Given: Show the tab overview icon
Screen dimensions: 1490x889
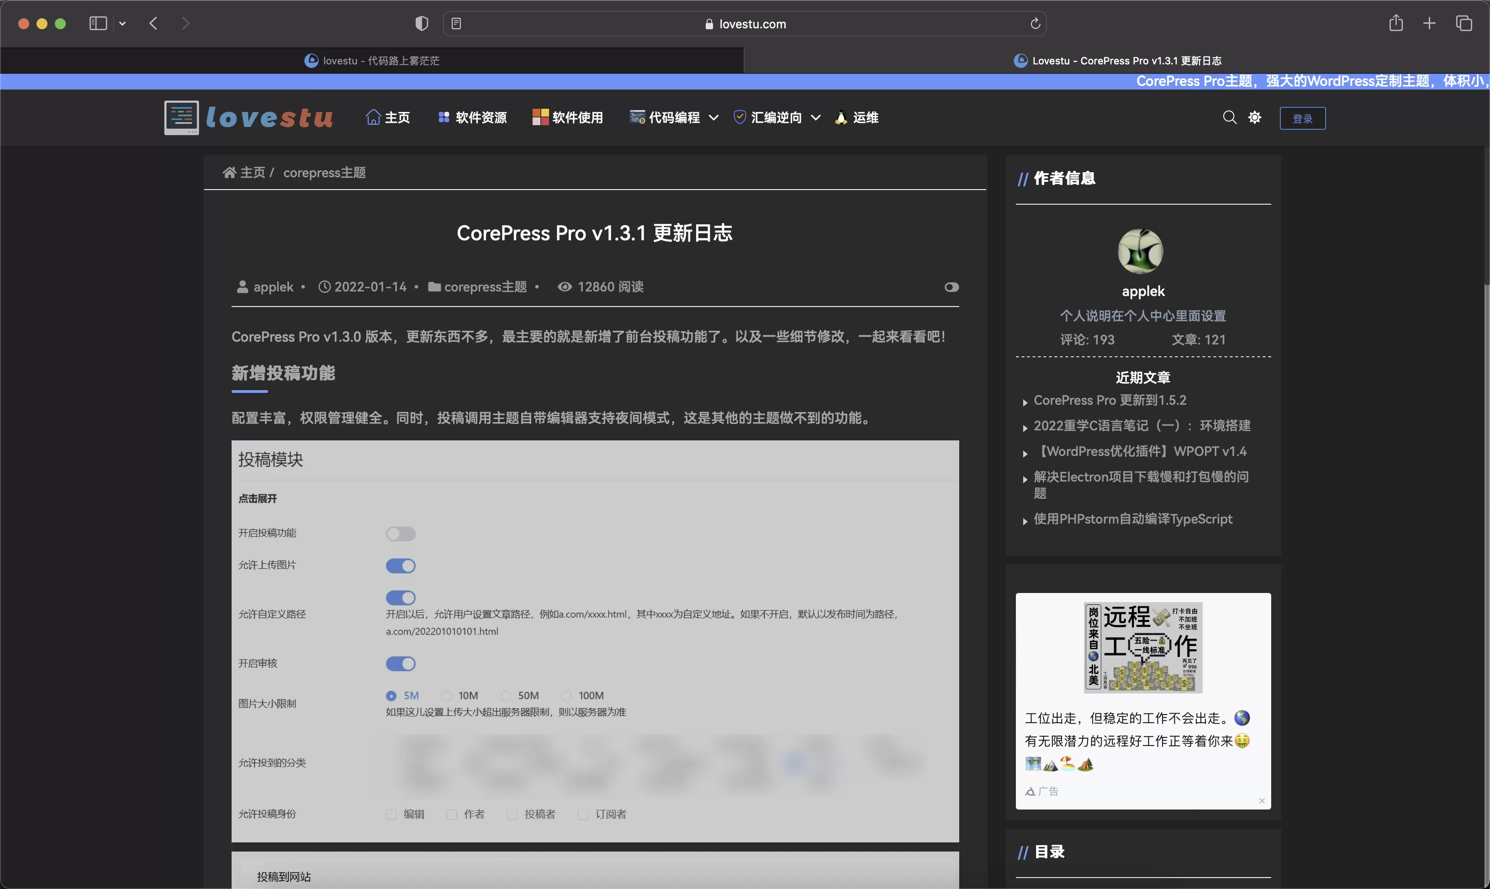Looking at the screenshot, I should (1464, 23).
